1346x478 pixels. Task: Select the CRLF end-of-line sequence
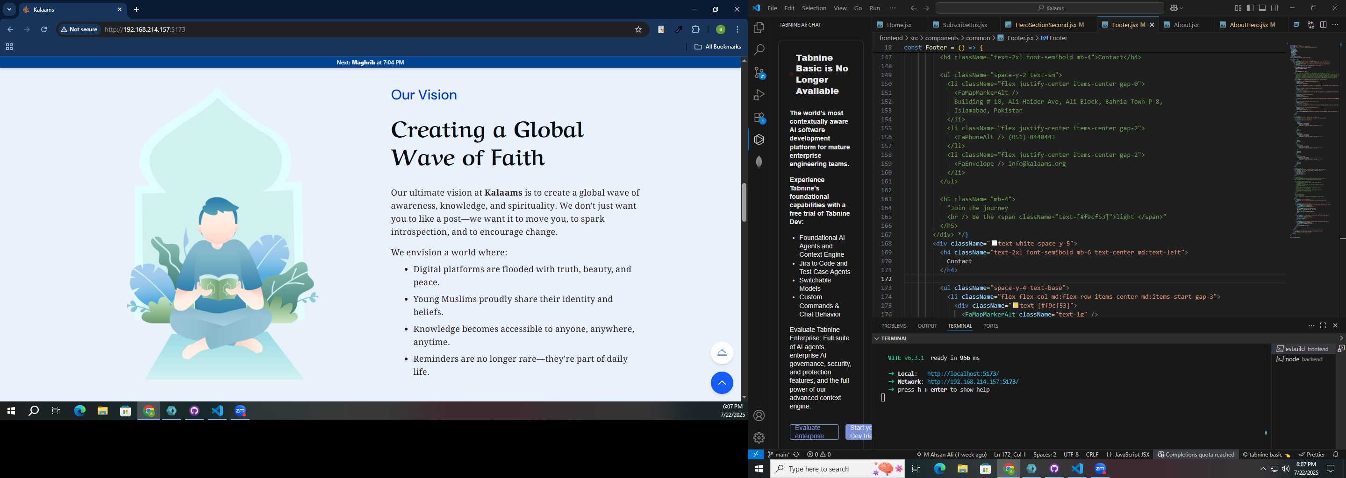coord(1092,455)
